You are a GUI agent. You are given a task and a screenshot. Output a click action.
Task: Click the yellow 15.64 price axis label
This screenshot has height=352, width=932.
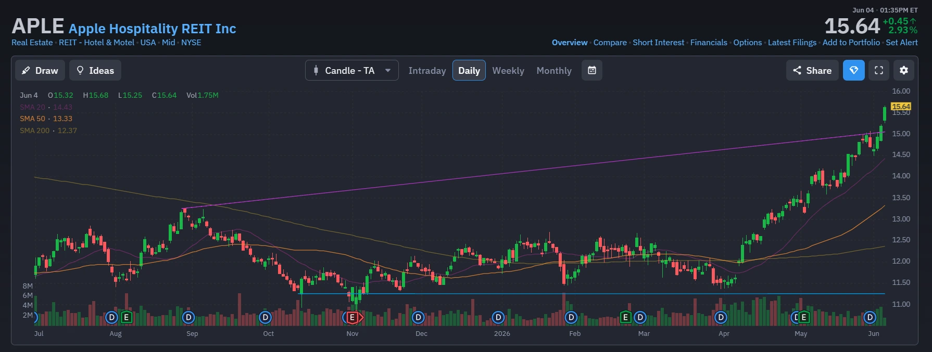901,107
